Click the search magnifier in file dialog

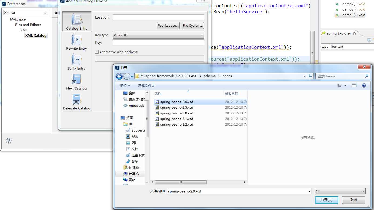pyautogui.click(x=366, y=76)
